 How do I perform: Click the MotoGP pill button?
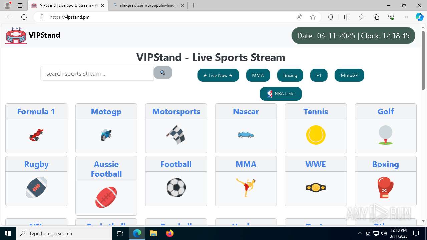click(349, 75)
